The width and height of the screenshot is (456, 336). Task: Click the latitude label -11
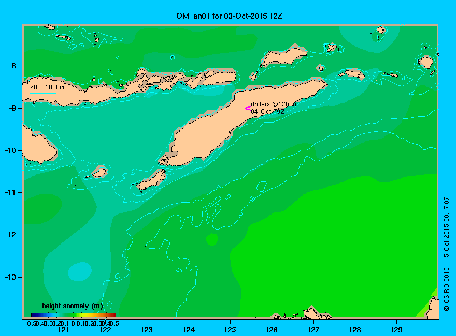pyautogui.click(x=10, y=192)
